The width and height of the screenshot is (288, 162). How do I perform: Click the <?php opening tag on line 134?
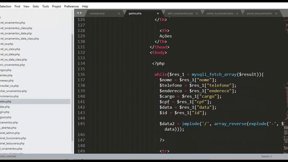click(x=158, y=63)
